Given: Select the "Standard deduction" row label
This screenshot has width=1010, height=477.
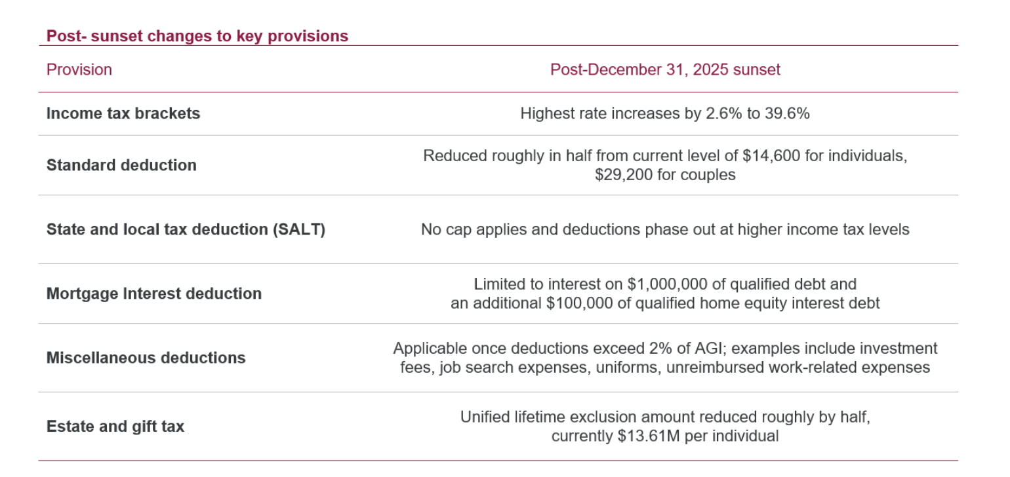Looking at the screenshot, I should (121, 165).
